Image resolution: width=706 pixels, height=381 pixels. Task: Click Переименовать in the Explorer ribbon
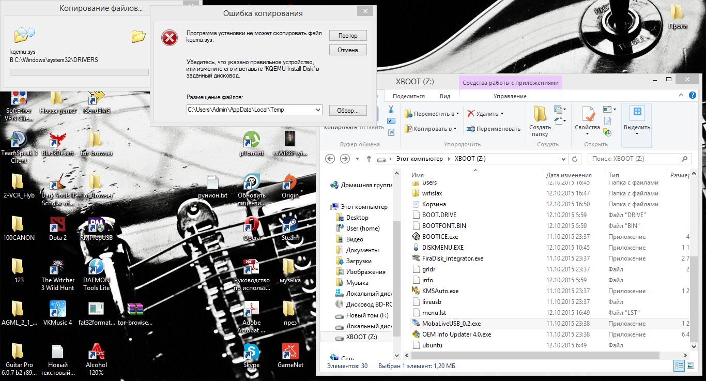(493, 129)
